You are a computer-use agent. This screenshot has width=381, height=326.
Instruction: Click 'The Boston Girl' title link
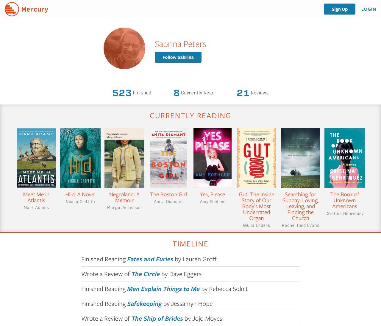(x=168, y=194)
